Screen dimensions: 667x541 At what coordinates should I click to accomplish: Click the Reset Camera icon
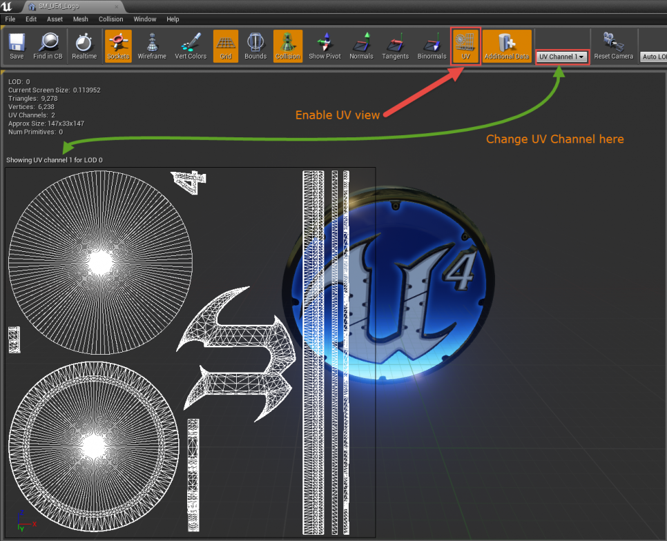click(613, 46)
